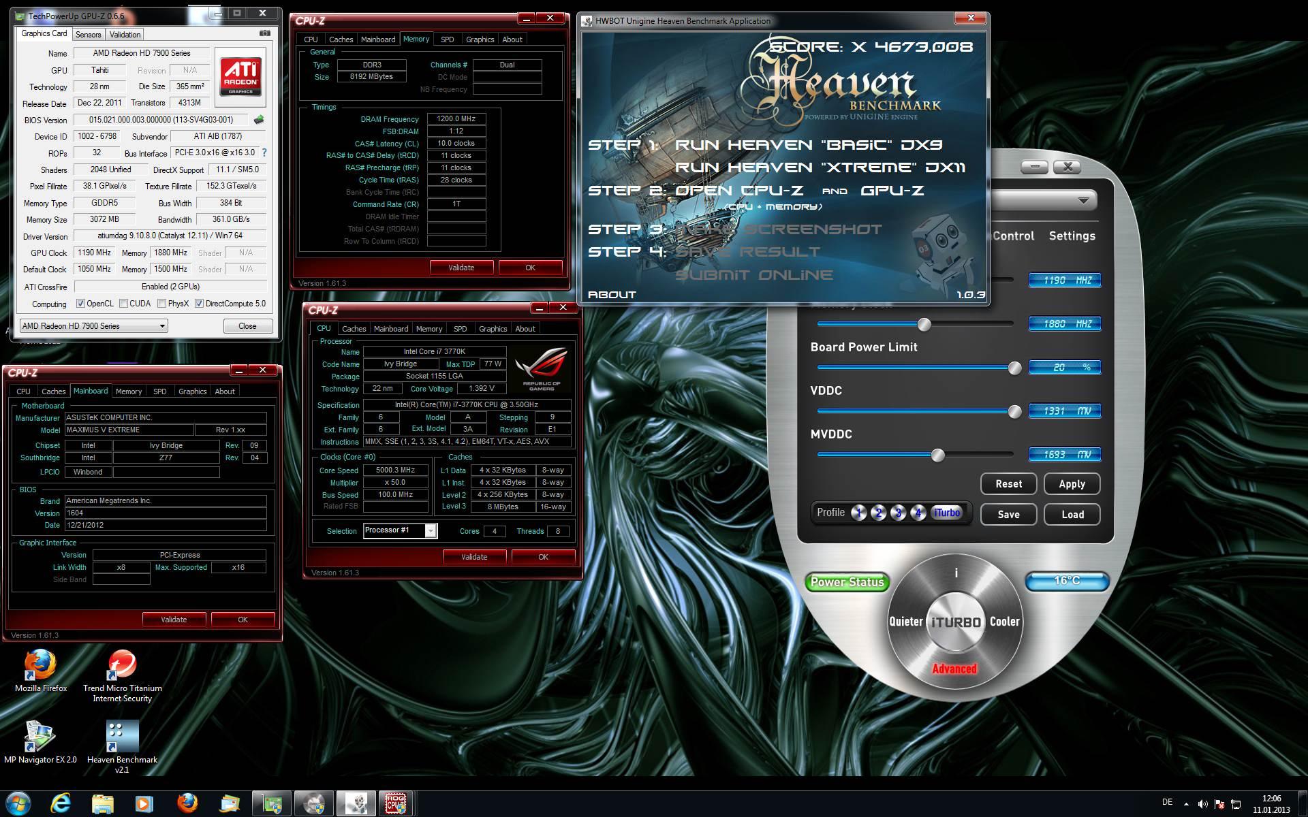Screen dimensions: 1308x817
Task: Click the ATI Radeon logo in GPU-Z
Action: tap(240, 77)
